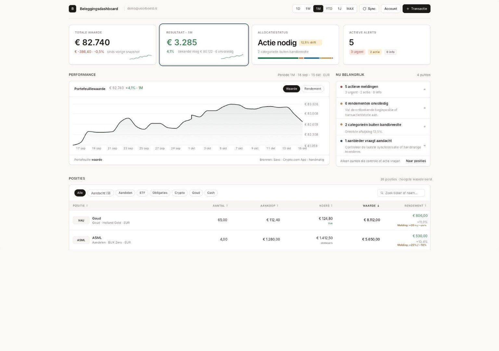Filter positions by Aandacht (9)
The height and width of the screenshot is (351, 499).
(101, 193)
